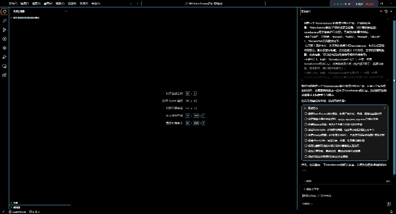Image resolution: width=396 pixels, height=214 pixels.
Task: Open the Source Control view
Action: pyautogui.click(x=4, y=30)
